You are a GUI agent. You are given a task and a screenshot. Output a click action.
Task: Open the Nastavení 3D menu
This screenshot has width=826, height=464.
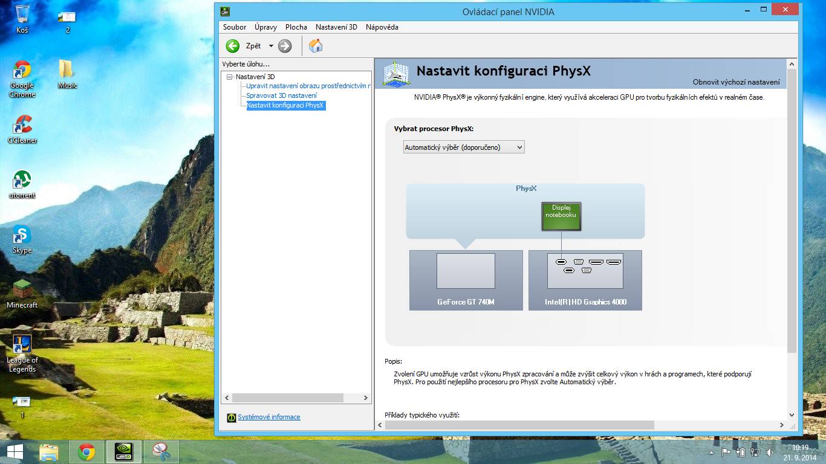coord(336,27)
